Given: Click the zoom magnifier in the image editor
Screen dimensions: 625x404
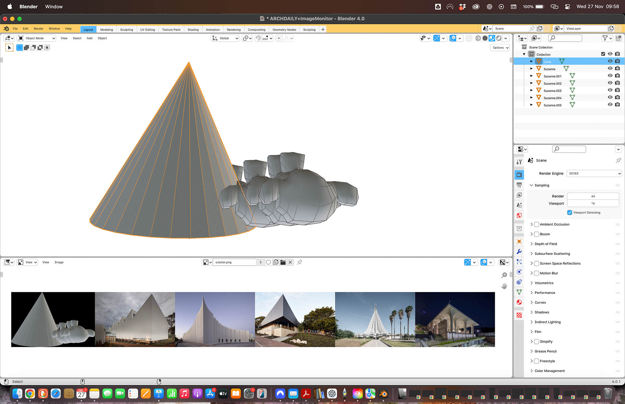Looking at the screenshot, I should (x=504, y=275).
